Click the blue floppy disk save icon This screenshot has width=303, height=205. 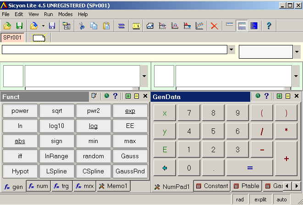[52, 26]
